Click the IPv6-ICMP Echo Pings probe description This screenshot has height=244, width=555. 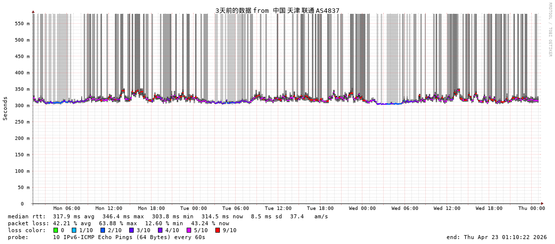pyautogui.click(x=129, y=237)
